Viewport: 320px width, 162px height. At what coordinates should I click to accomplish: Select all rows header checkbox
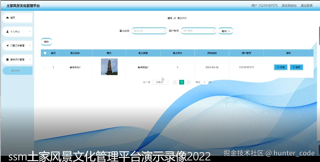point(45,53)
